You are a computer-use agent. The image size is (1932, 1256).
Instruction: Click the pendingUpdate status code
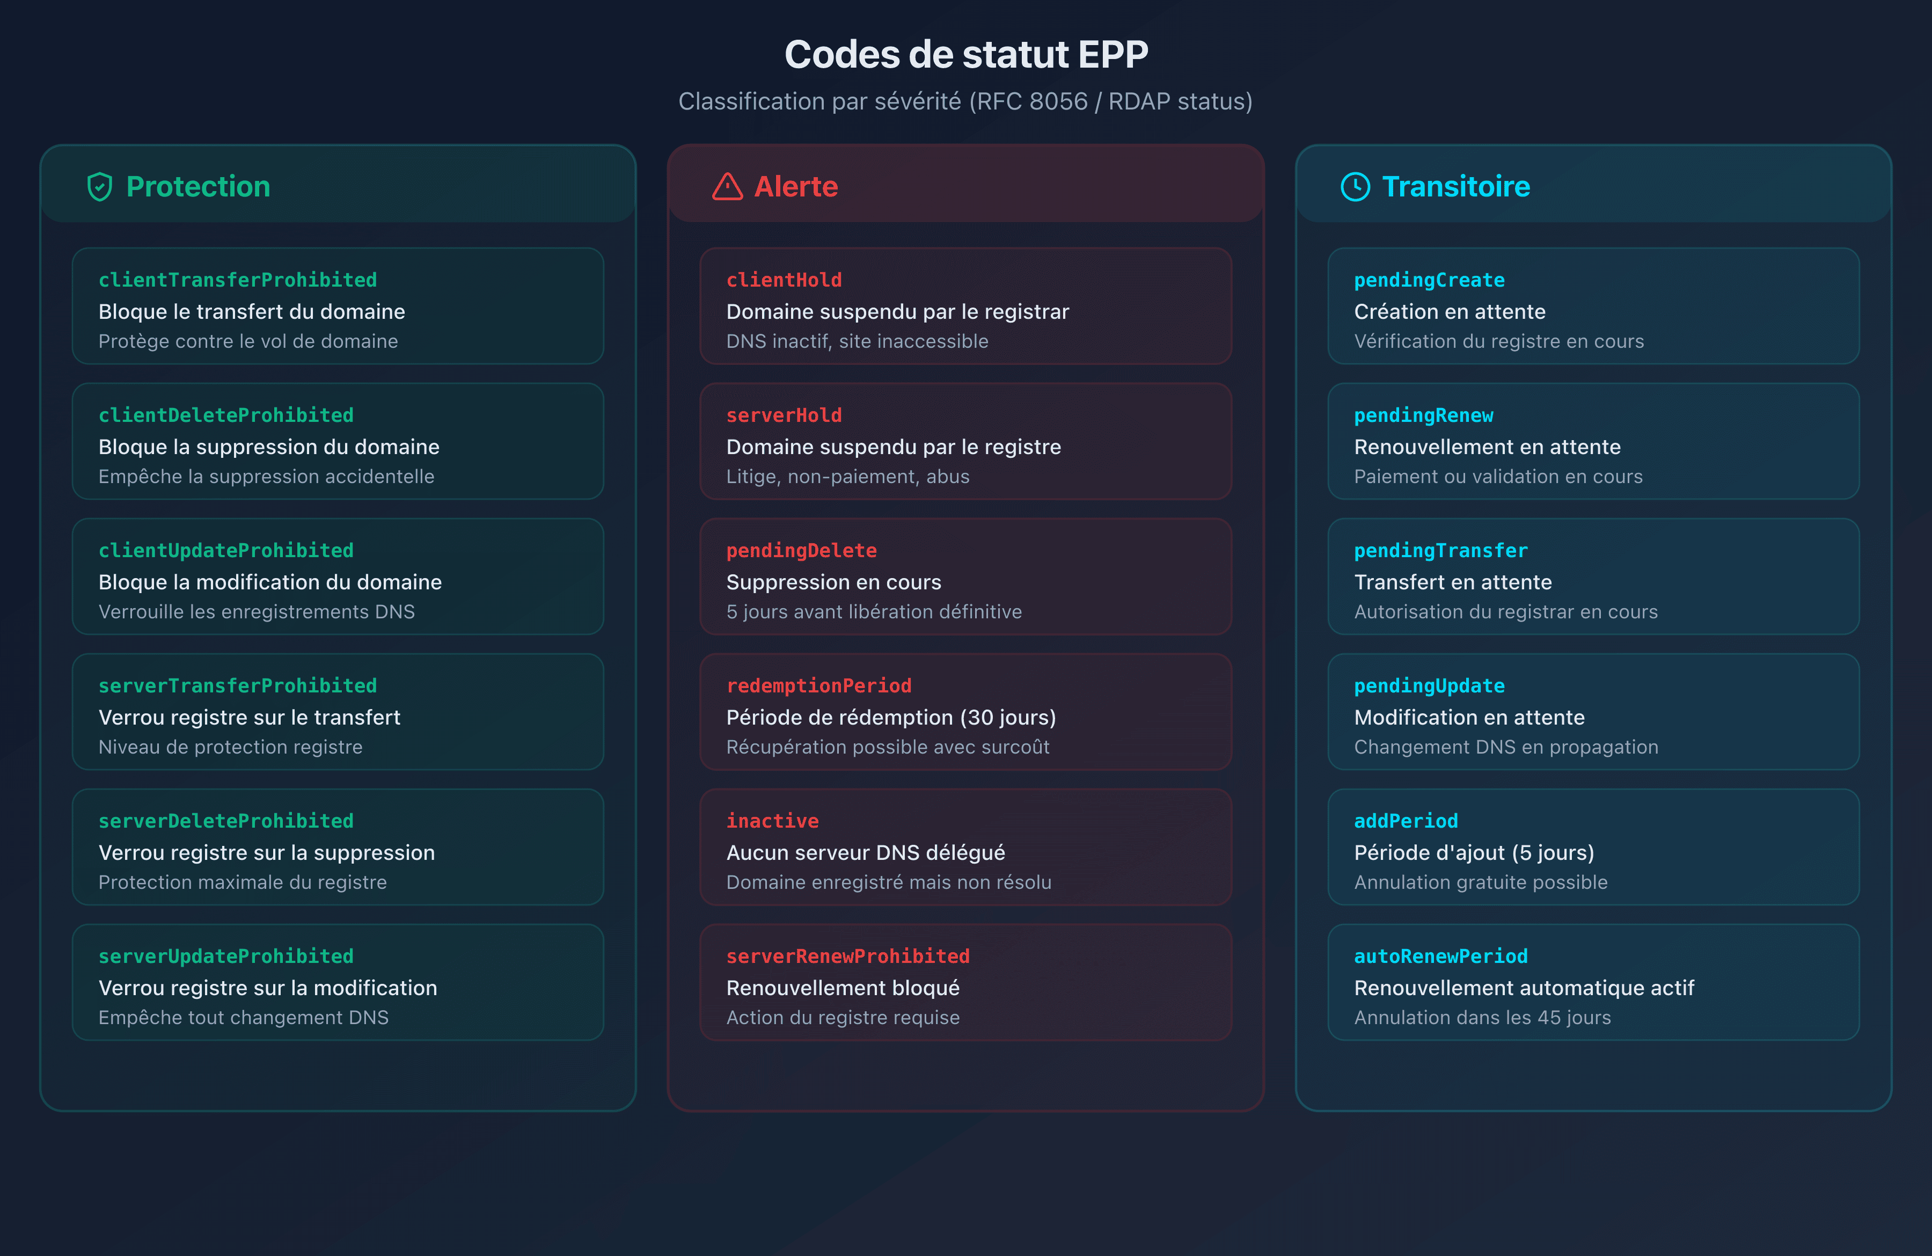point(1430,686)
